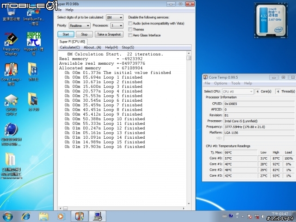Image resolution: width=296 pixels, height=222 pixels.
Task: Select the Super PI [CPU #0] tab
Action: (72, 42)
